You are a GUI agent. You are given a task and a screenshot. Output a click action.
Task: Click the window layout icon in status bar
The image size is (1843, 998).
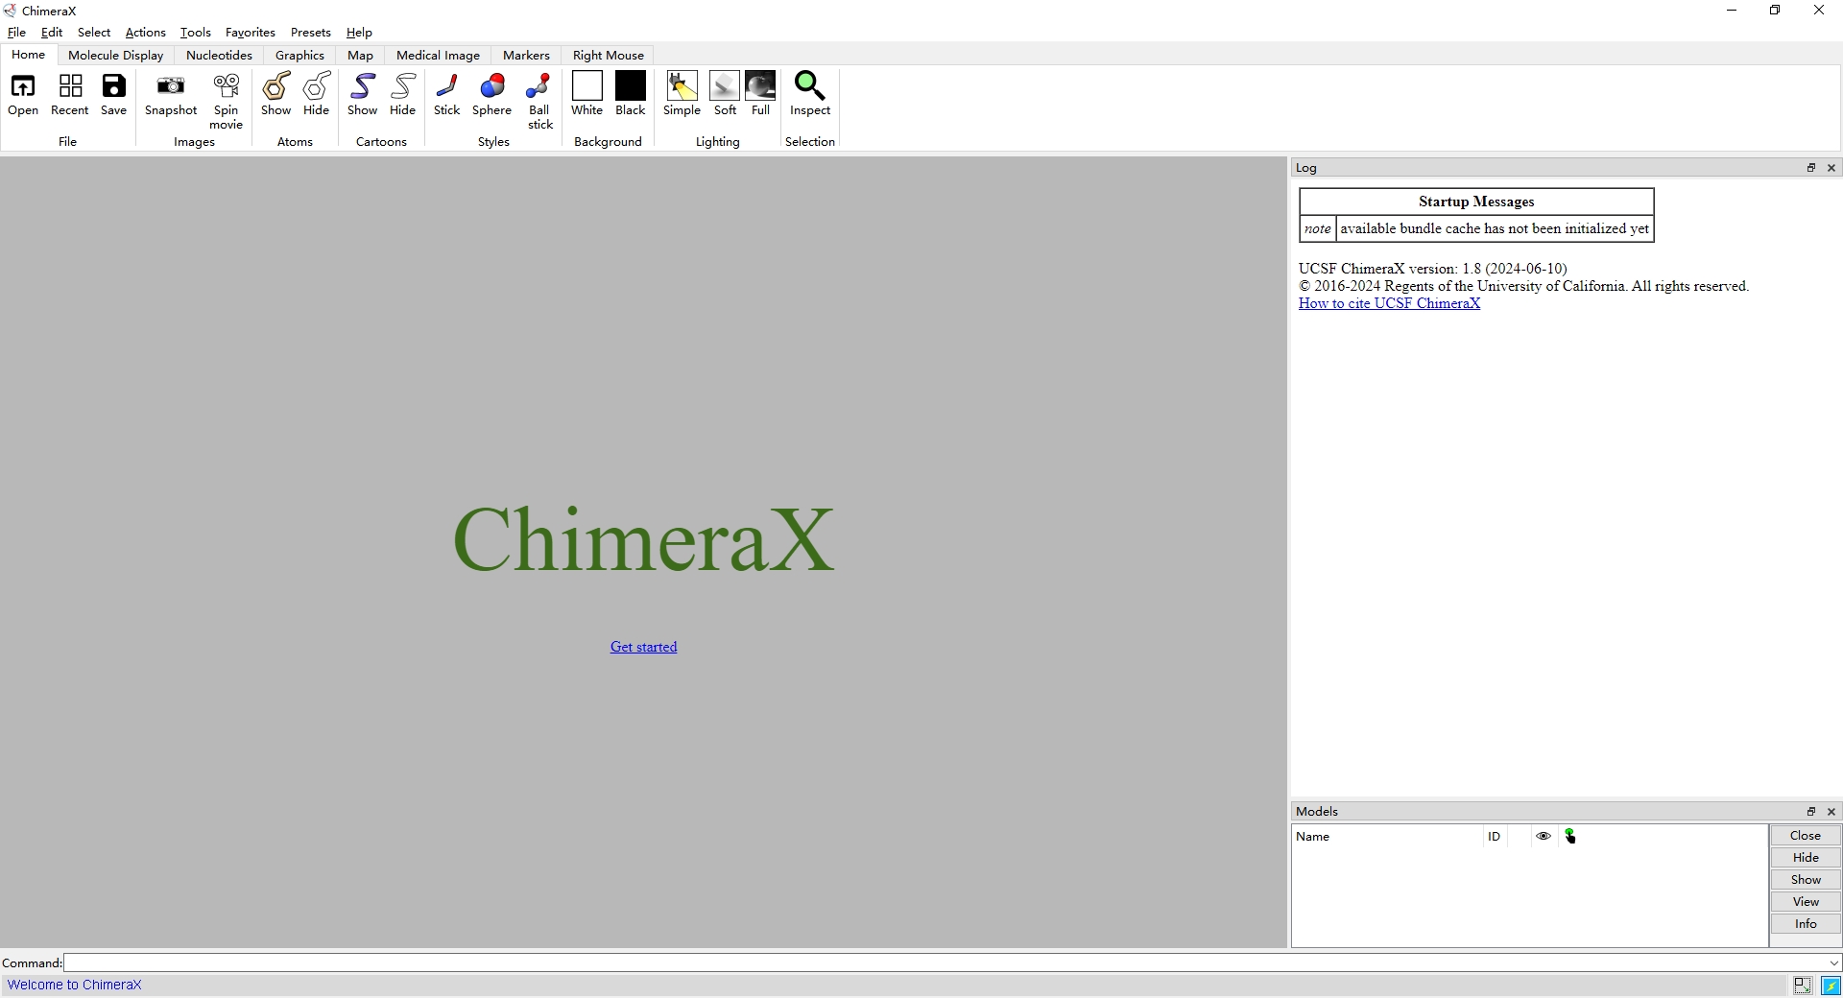[x=1803, y=986]
